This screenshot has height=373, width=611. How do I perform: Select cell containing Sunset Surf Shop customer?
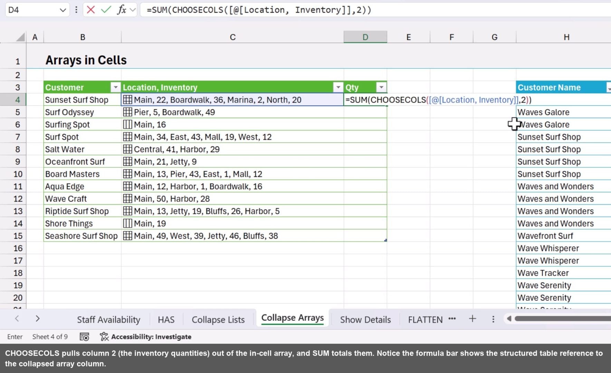coord(82,100)
